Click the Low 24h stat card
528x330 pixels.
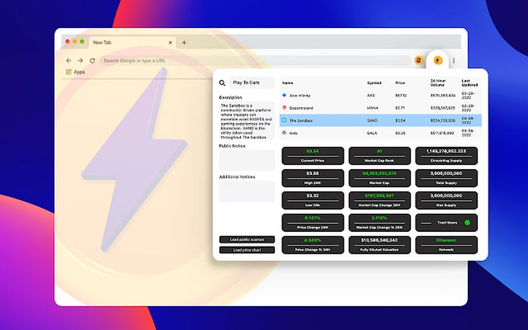point(313,200)
